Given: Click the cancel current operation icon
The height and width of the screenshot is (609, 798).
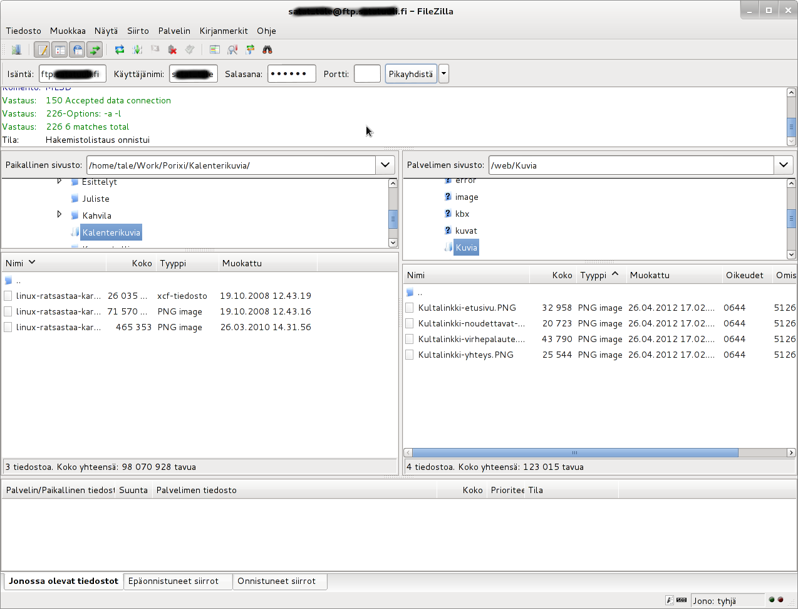Looking at the screenshot, I should coord(155,49).
